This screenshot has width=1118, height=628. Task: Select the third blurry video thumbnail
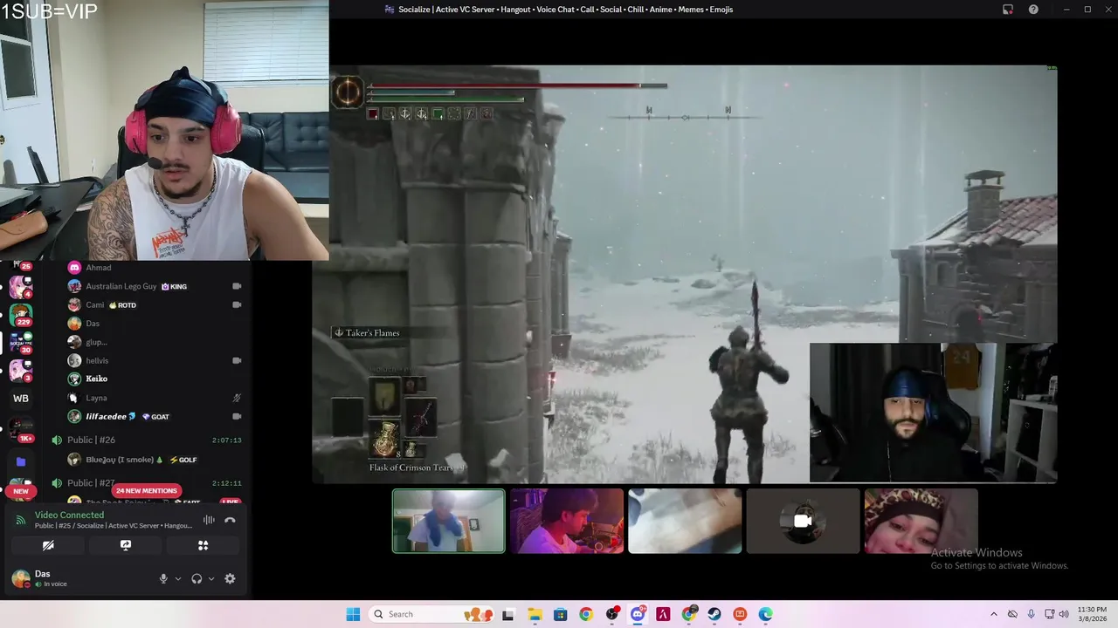[x=685, y=521]
